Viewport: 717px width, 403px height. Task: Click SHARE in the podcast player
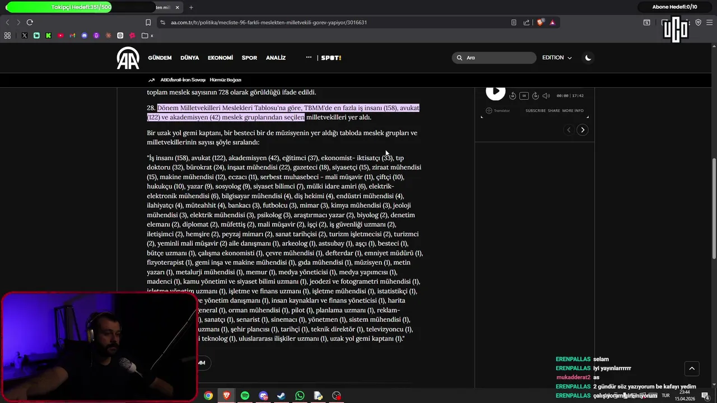point(554,110)
